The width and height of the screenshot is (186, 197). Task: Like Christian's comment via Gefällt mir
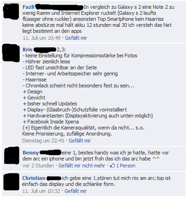(x=75, y=191)
